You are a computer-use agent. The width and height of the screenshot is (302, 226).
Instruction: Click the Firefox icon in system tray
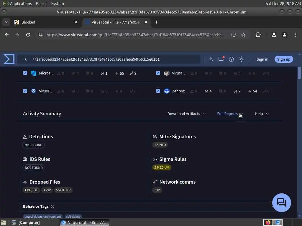pyautogui.click(x=268, y=222)
